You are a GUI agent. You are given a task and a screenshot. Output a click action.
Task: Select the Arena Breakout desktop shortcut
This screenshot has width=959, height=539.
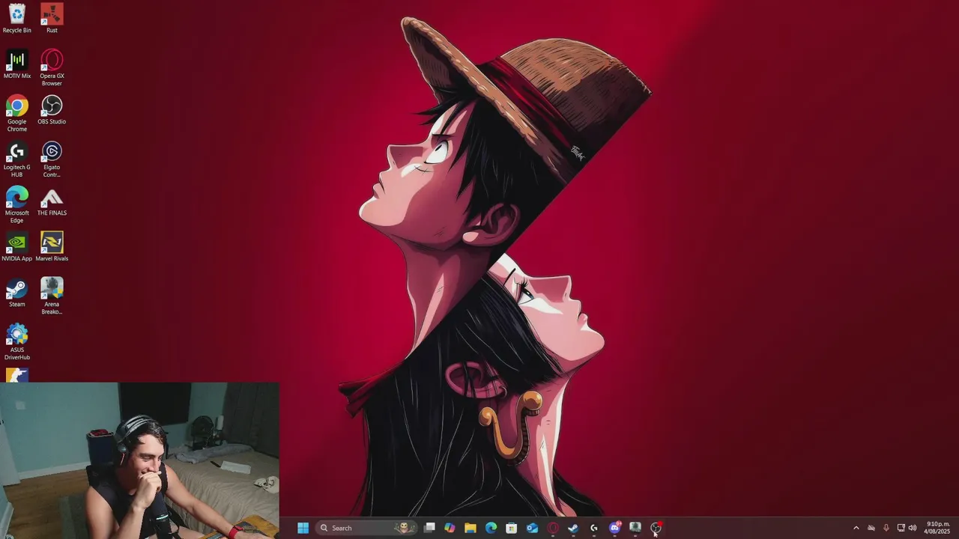pyautogui.click(x=52, y=296)
